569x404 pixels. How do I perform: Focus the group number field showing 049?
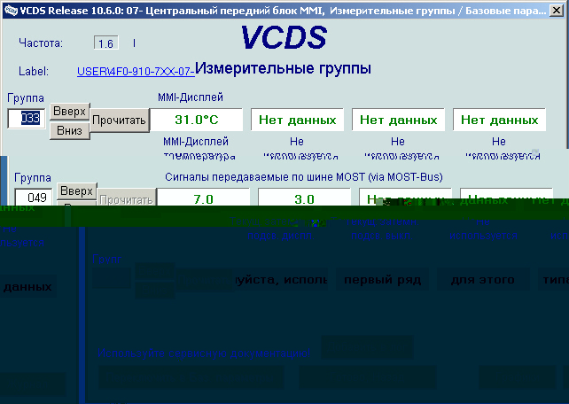coord(34,198)
